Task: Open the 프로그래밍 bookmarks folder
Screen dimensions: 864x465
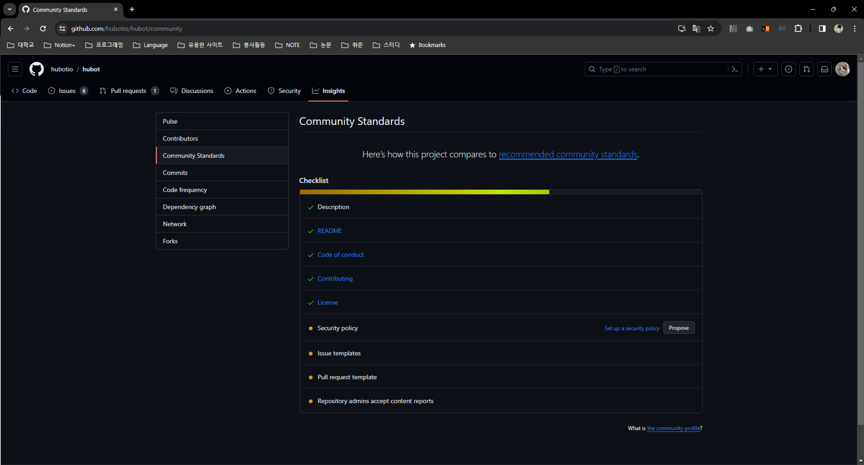Action: click(104, 45)
